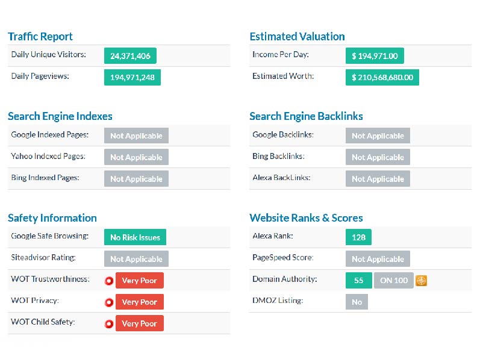This screenshot has height=362, width=483.
Task: Click Very Poor badge for WOT Trustworthiness
Action: (x=139, y=281)
